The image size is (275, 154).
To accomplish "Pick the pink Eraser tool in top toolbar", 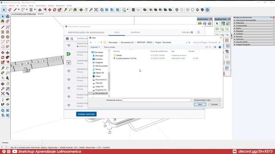I will pyautogui.click(x=9, y=10).
